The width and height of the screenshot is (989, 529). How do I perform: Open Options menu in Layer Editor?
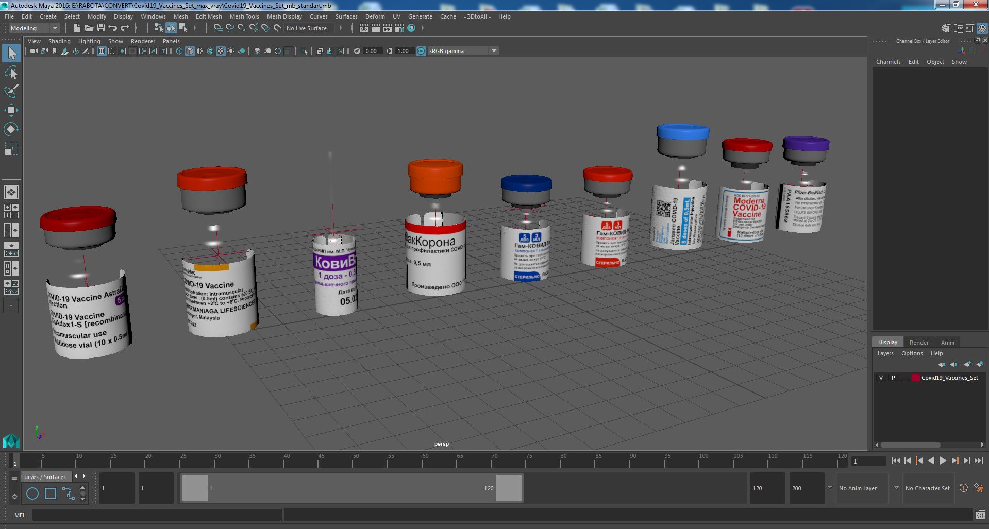(x=912, y=353)
